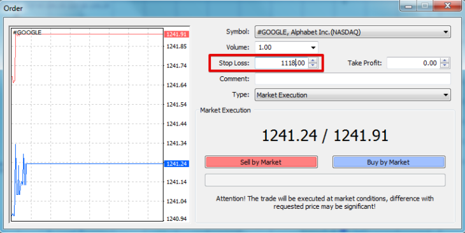Click the Symbol label

(238, 32)
